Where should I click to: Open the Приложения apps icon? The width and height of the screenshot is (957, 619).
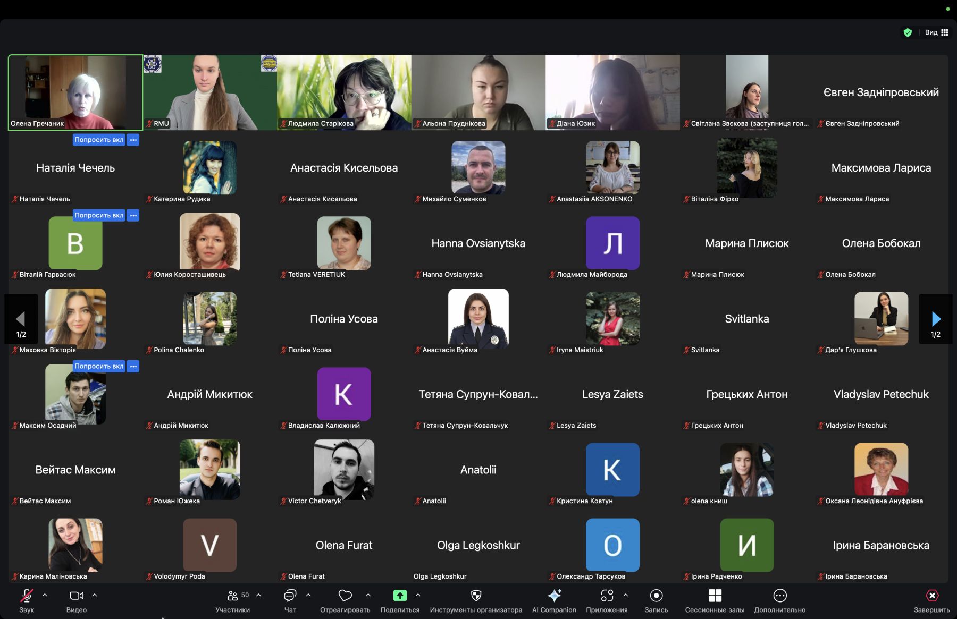click(x=607, y=596)
